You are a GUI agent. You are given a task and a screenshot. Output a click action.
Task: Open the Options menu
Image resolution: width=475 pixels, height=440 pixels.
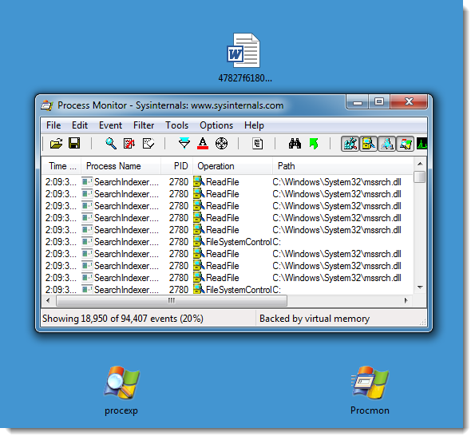(x=216, y=125)
